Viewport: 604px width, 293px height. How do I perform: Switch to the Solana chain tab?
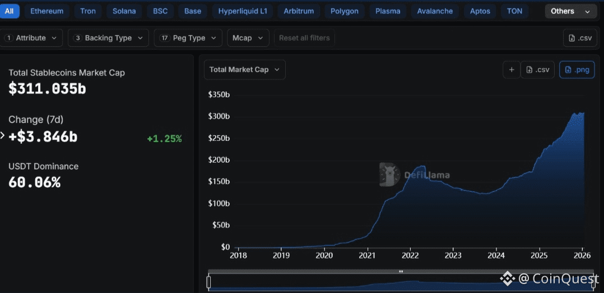point(124,11)
